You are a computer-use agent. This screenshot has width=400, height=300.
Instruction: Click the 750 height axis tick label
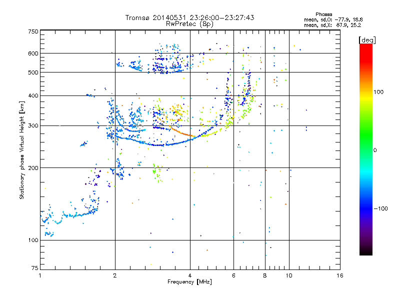pos(33,31)
